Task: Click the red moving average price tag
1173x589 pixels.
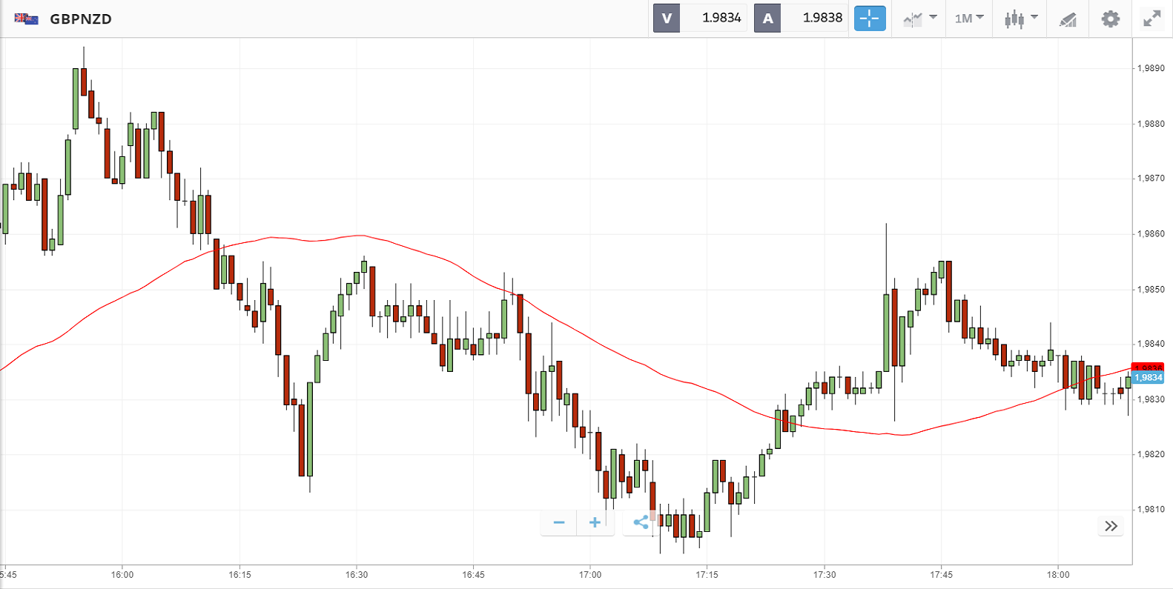Action: click(x=1149, y=367)
